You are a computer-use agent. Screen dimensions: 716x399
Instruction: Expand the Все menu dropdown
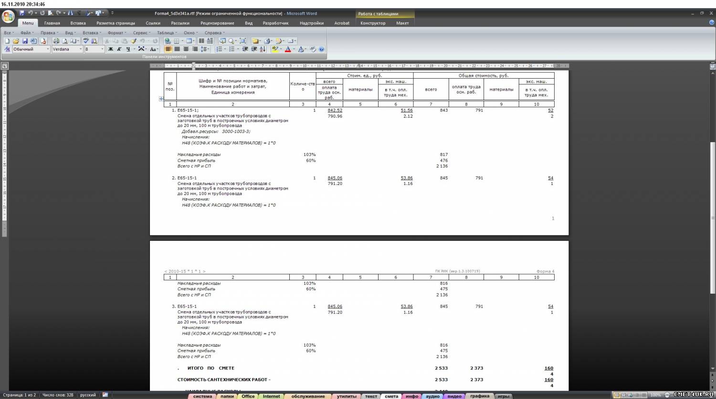tap(9, 33)
